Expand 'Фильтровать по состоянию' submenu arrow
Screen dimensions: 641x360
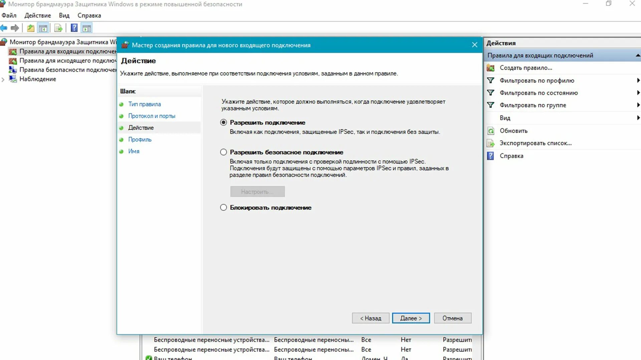coord(638,93)
